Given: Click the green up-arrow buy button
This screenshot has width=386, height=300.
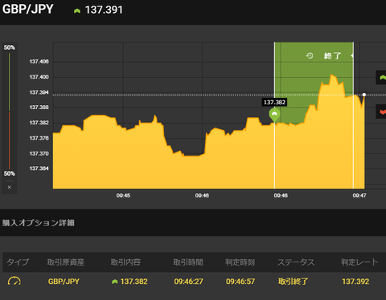Looking at the screenshot, I should 381,78.
